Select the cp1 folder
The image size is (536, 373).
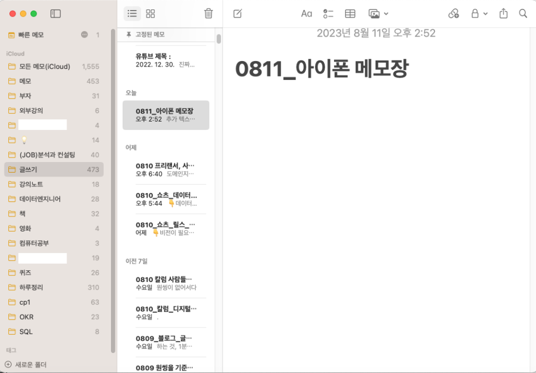click(54, 302)
